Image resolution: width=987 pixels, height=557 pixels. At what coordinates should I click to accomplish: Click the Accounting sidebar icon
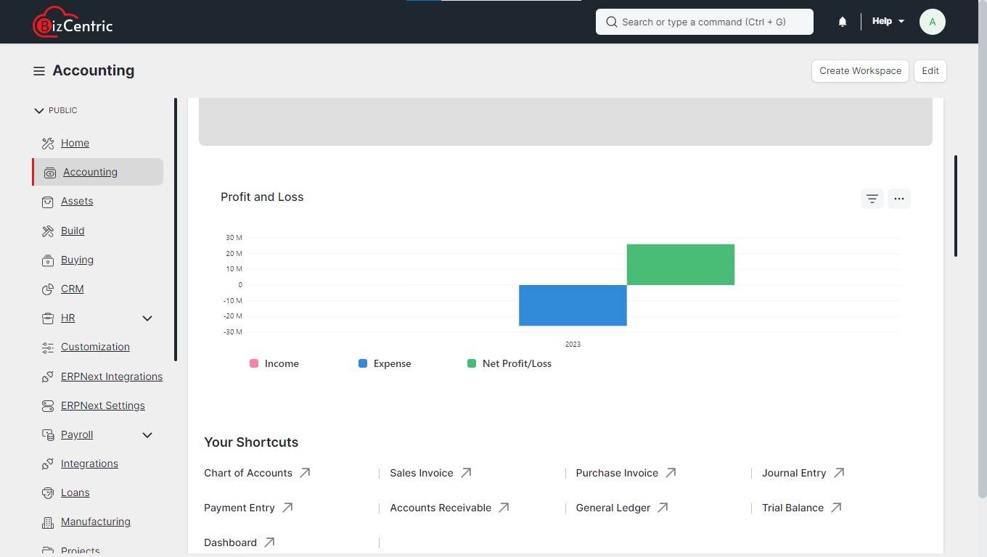50,173
